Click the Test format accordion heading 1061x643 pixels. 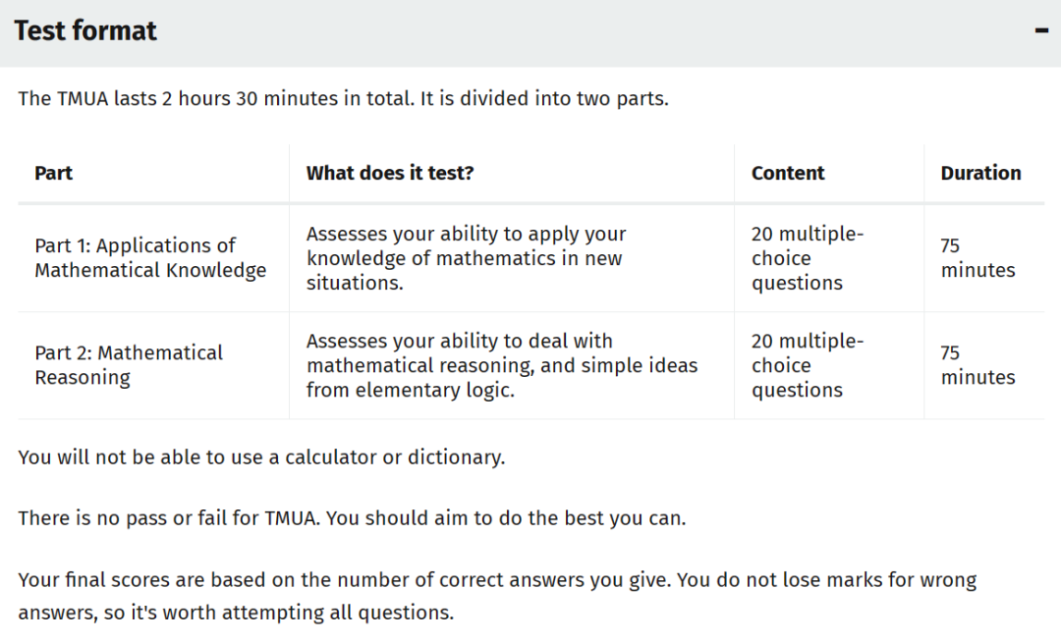(85, 31)
